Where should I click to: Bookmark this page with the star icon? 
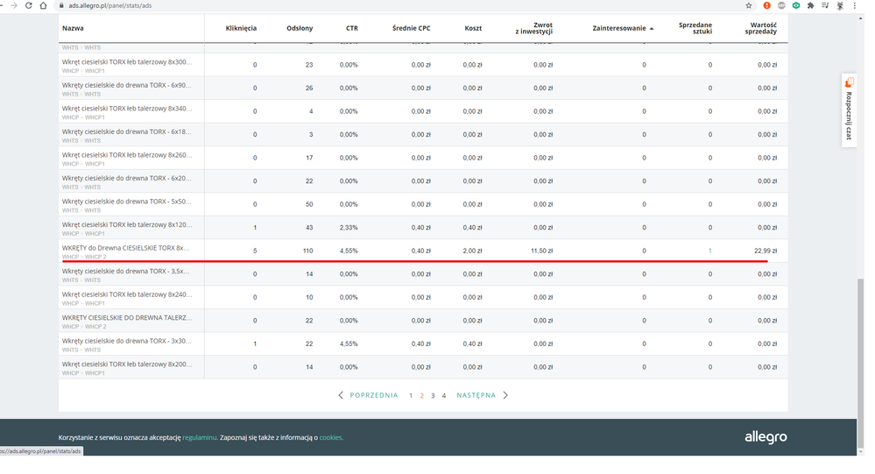(x=749, y=5)
